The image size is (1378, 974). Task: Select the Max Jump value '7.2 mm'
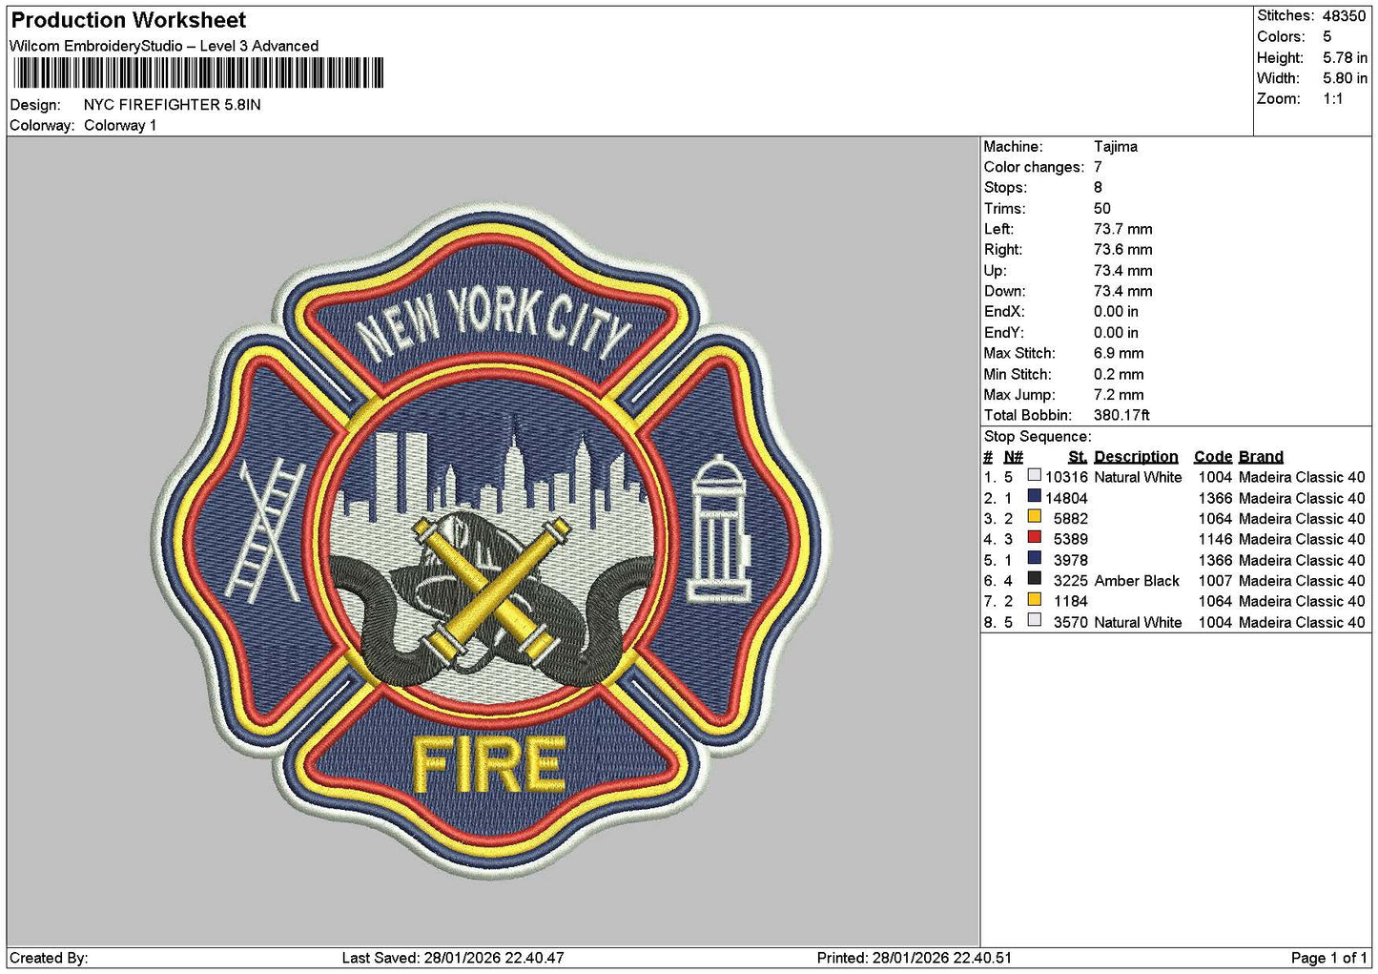(1119, 395)
